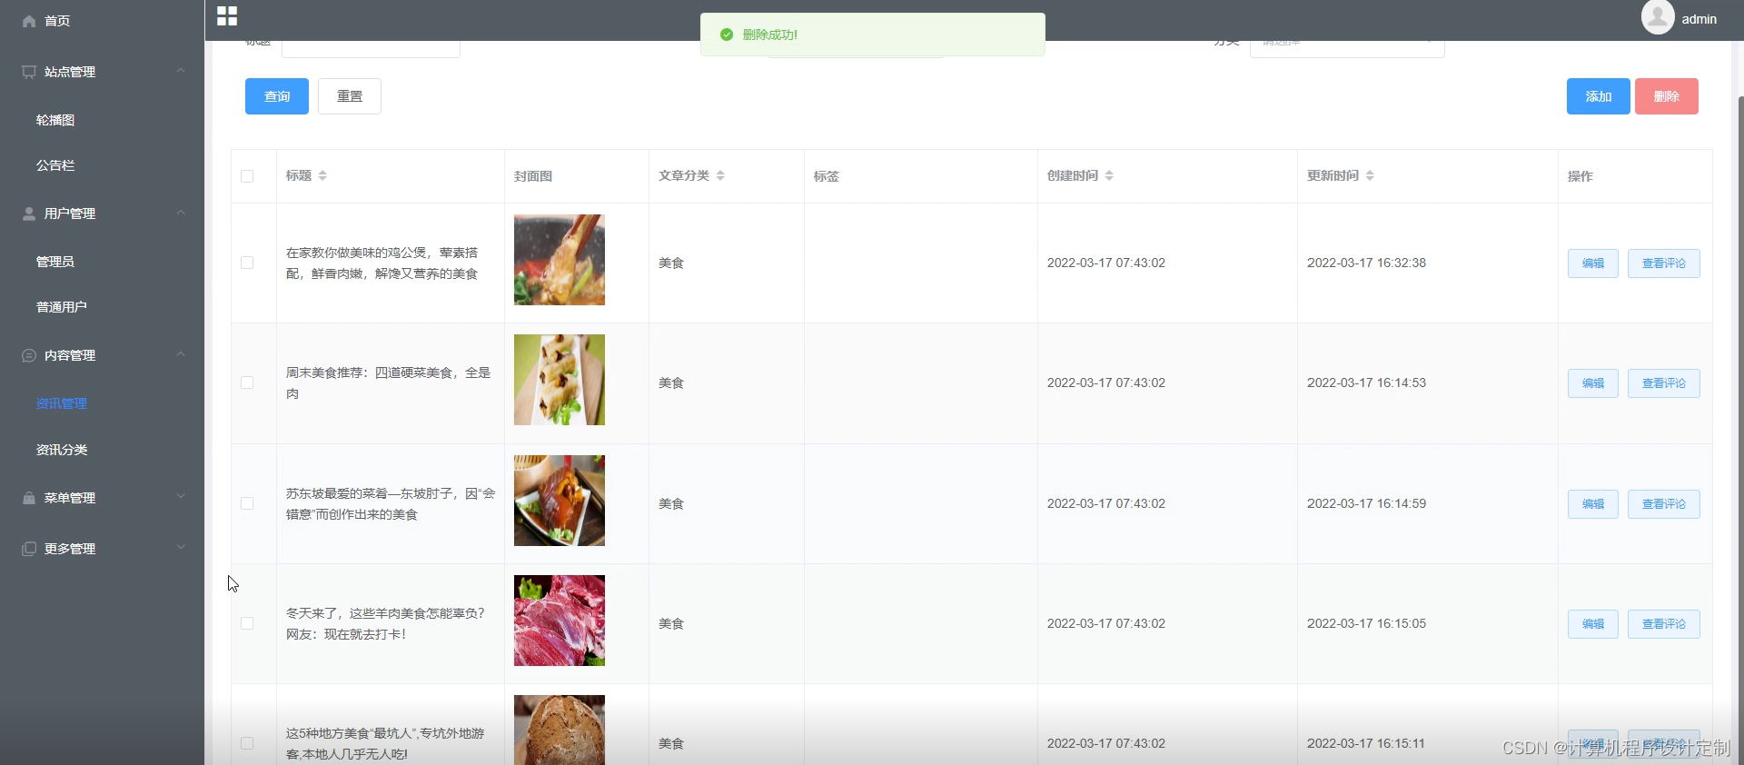Click the copy icon beside 更多管理

[x=29, y=549]
